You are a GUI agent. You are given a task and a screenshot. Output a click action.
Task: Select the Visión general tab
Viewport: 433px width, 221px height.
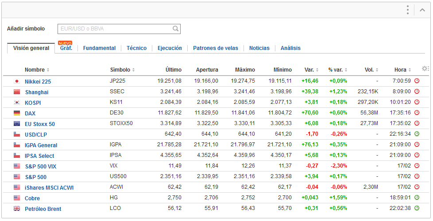point(31,48)
